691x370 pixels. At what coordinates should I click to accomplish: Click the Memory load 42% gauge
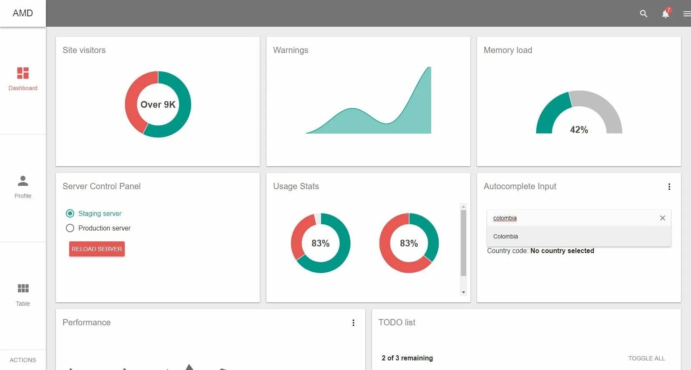click(579, 112)
